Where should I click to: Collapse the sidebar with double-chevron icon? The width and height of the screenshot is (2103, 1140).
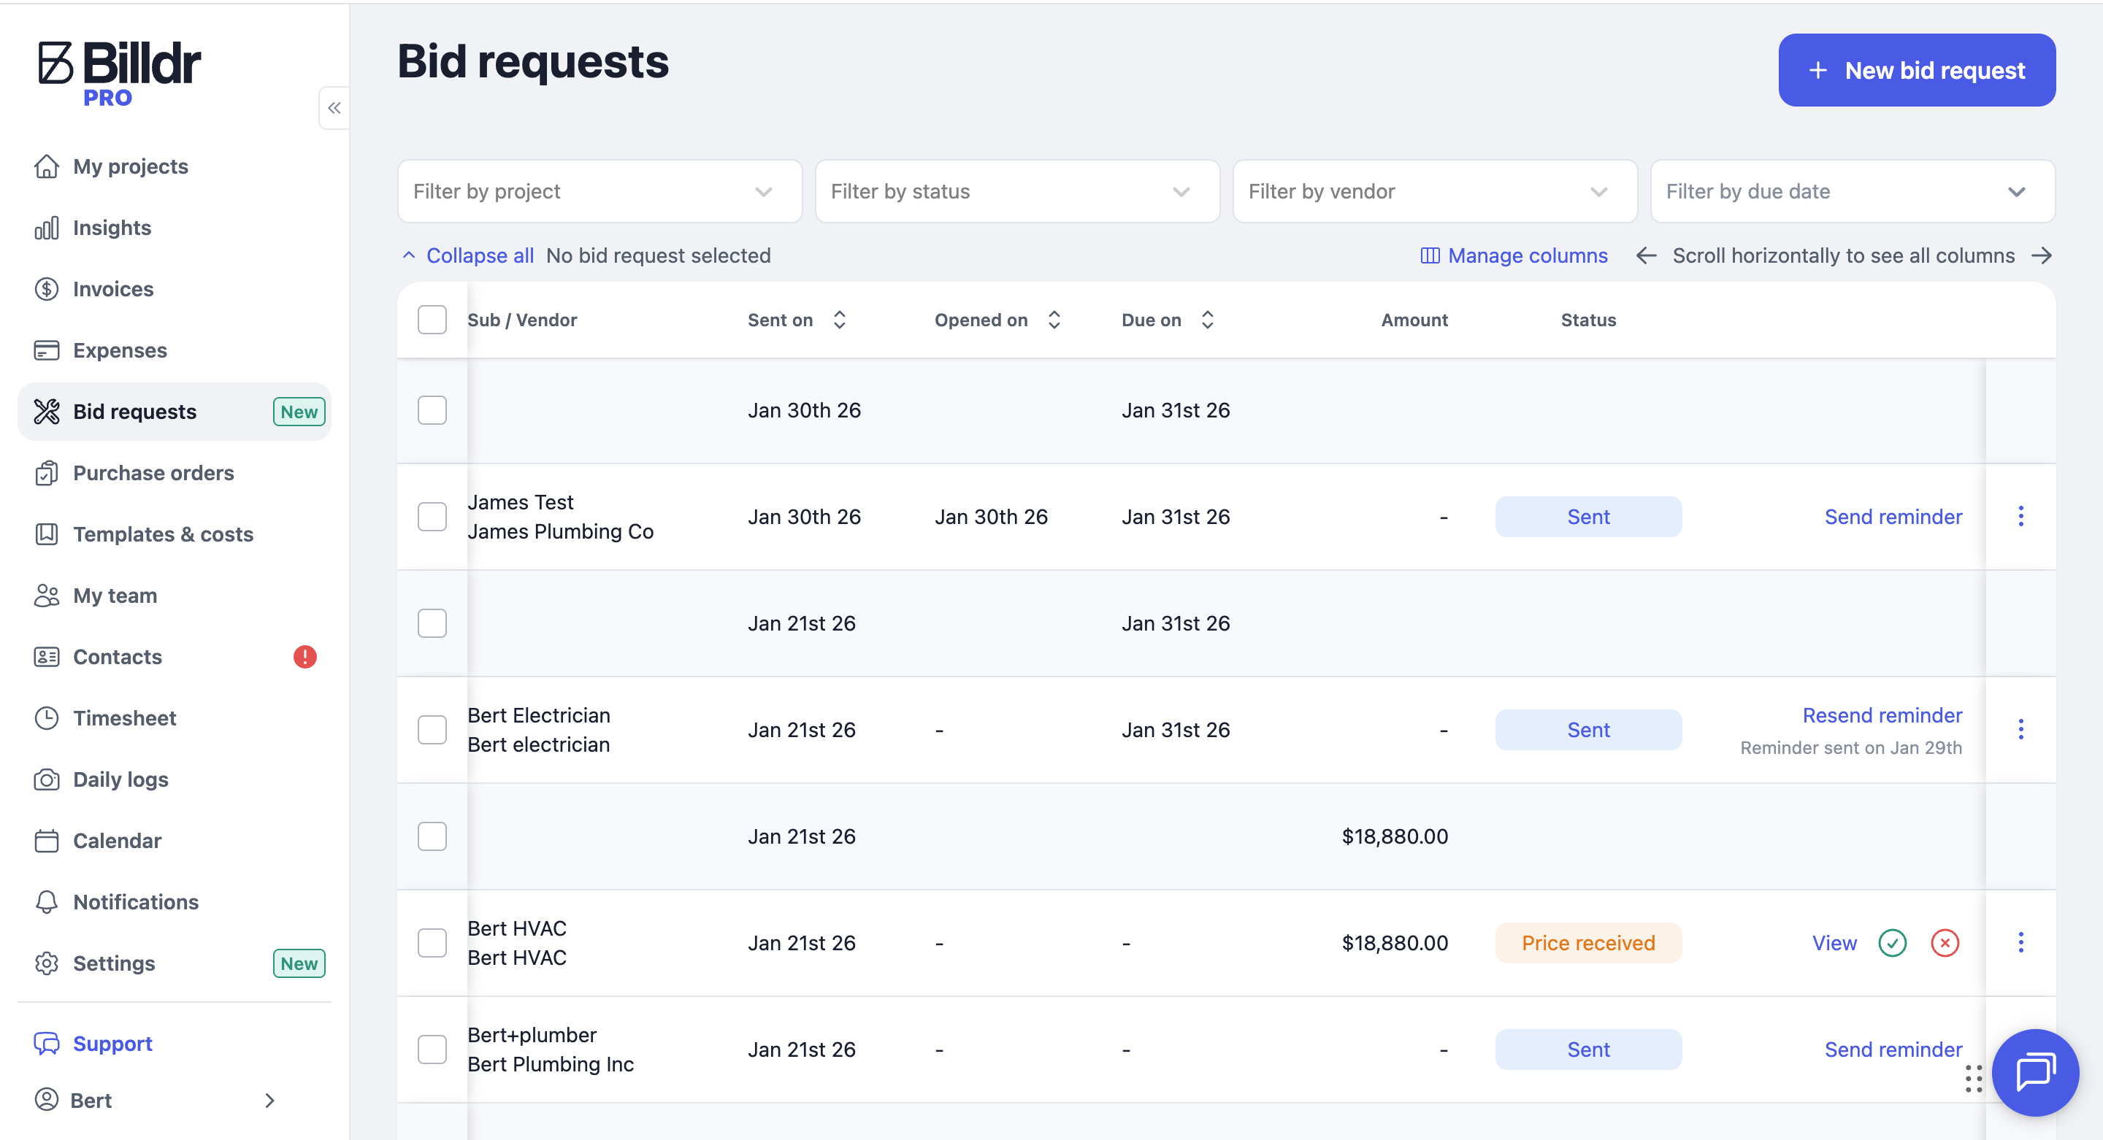[x=334, y=108]
